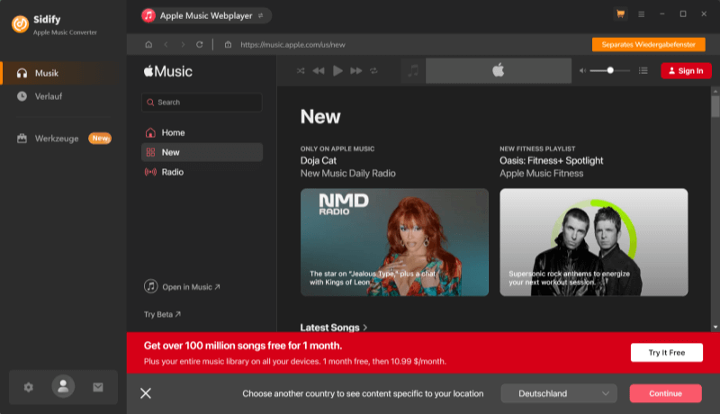This screenshot has height=414, width=720.
Task: Click the Separates Wiedergabefenster button
Action: [648, 44]
